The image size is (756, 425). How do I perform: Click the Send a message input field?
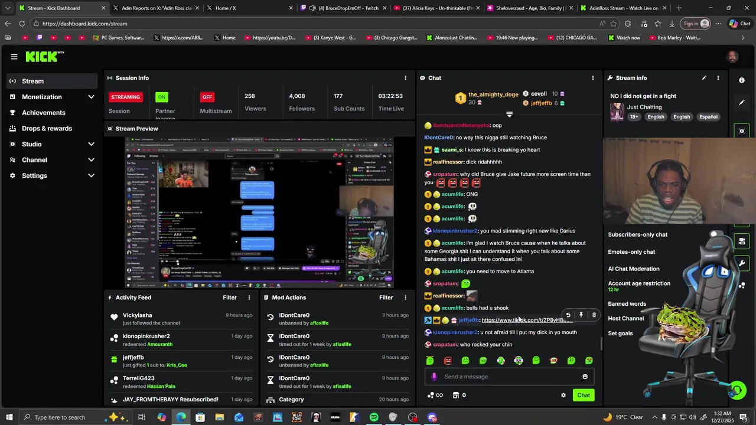(510, 377)
